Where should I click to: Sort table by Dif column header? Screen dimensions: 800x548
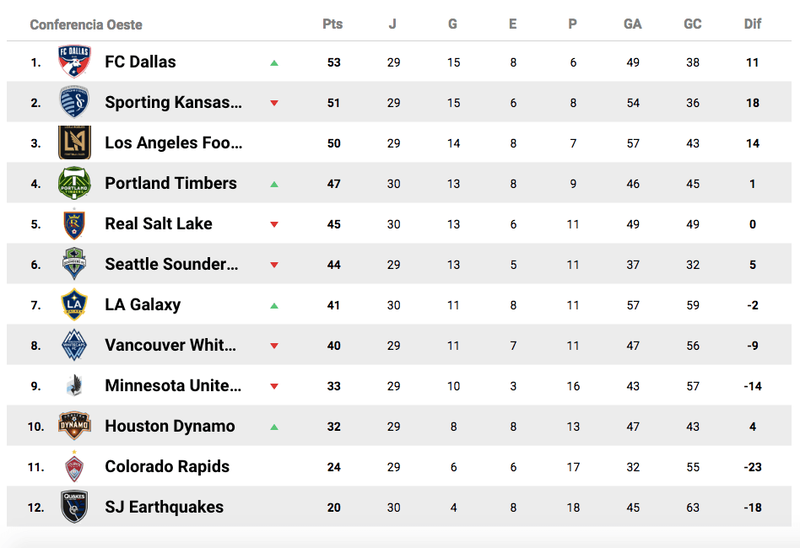pyautogui.click(x=752, y=24)
